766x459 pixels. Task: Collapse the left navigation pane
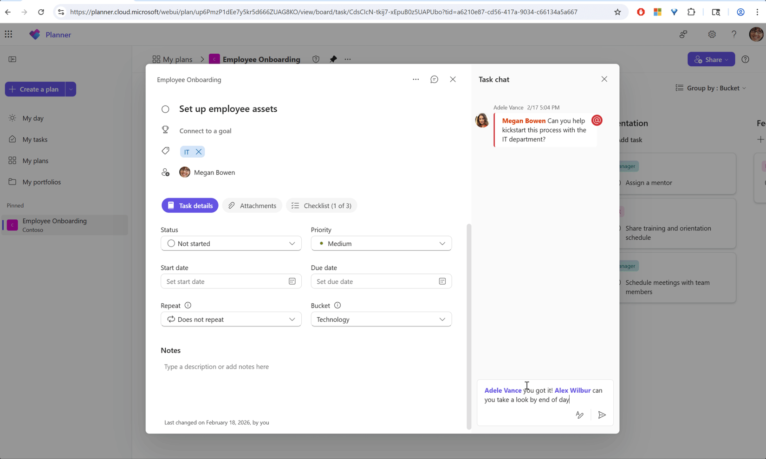tap(13, 59)
